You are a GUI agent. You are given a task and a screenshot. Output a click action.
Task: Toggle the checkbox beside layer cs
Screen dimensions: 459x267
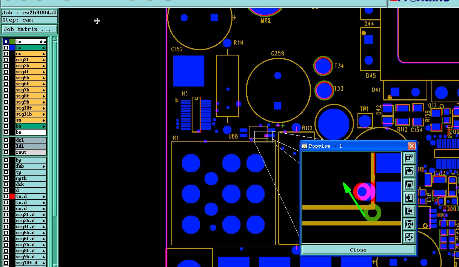6,54
